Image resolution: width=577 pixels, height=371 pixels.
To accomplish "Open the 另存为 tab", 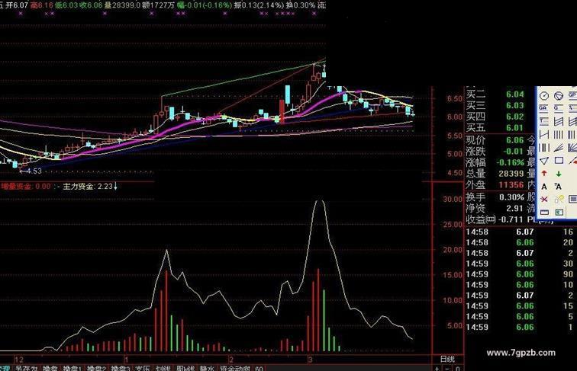I will click(26, 368).
